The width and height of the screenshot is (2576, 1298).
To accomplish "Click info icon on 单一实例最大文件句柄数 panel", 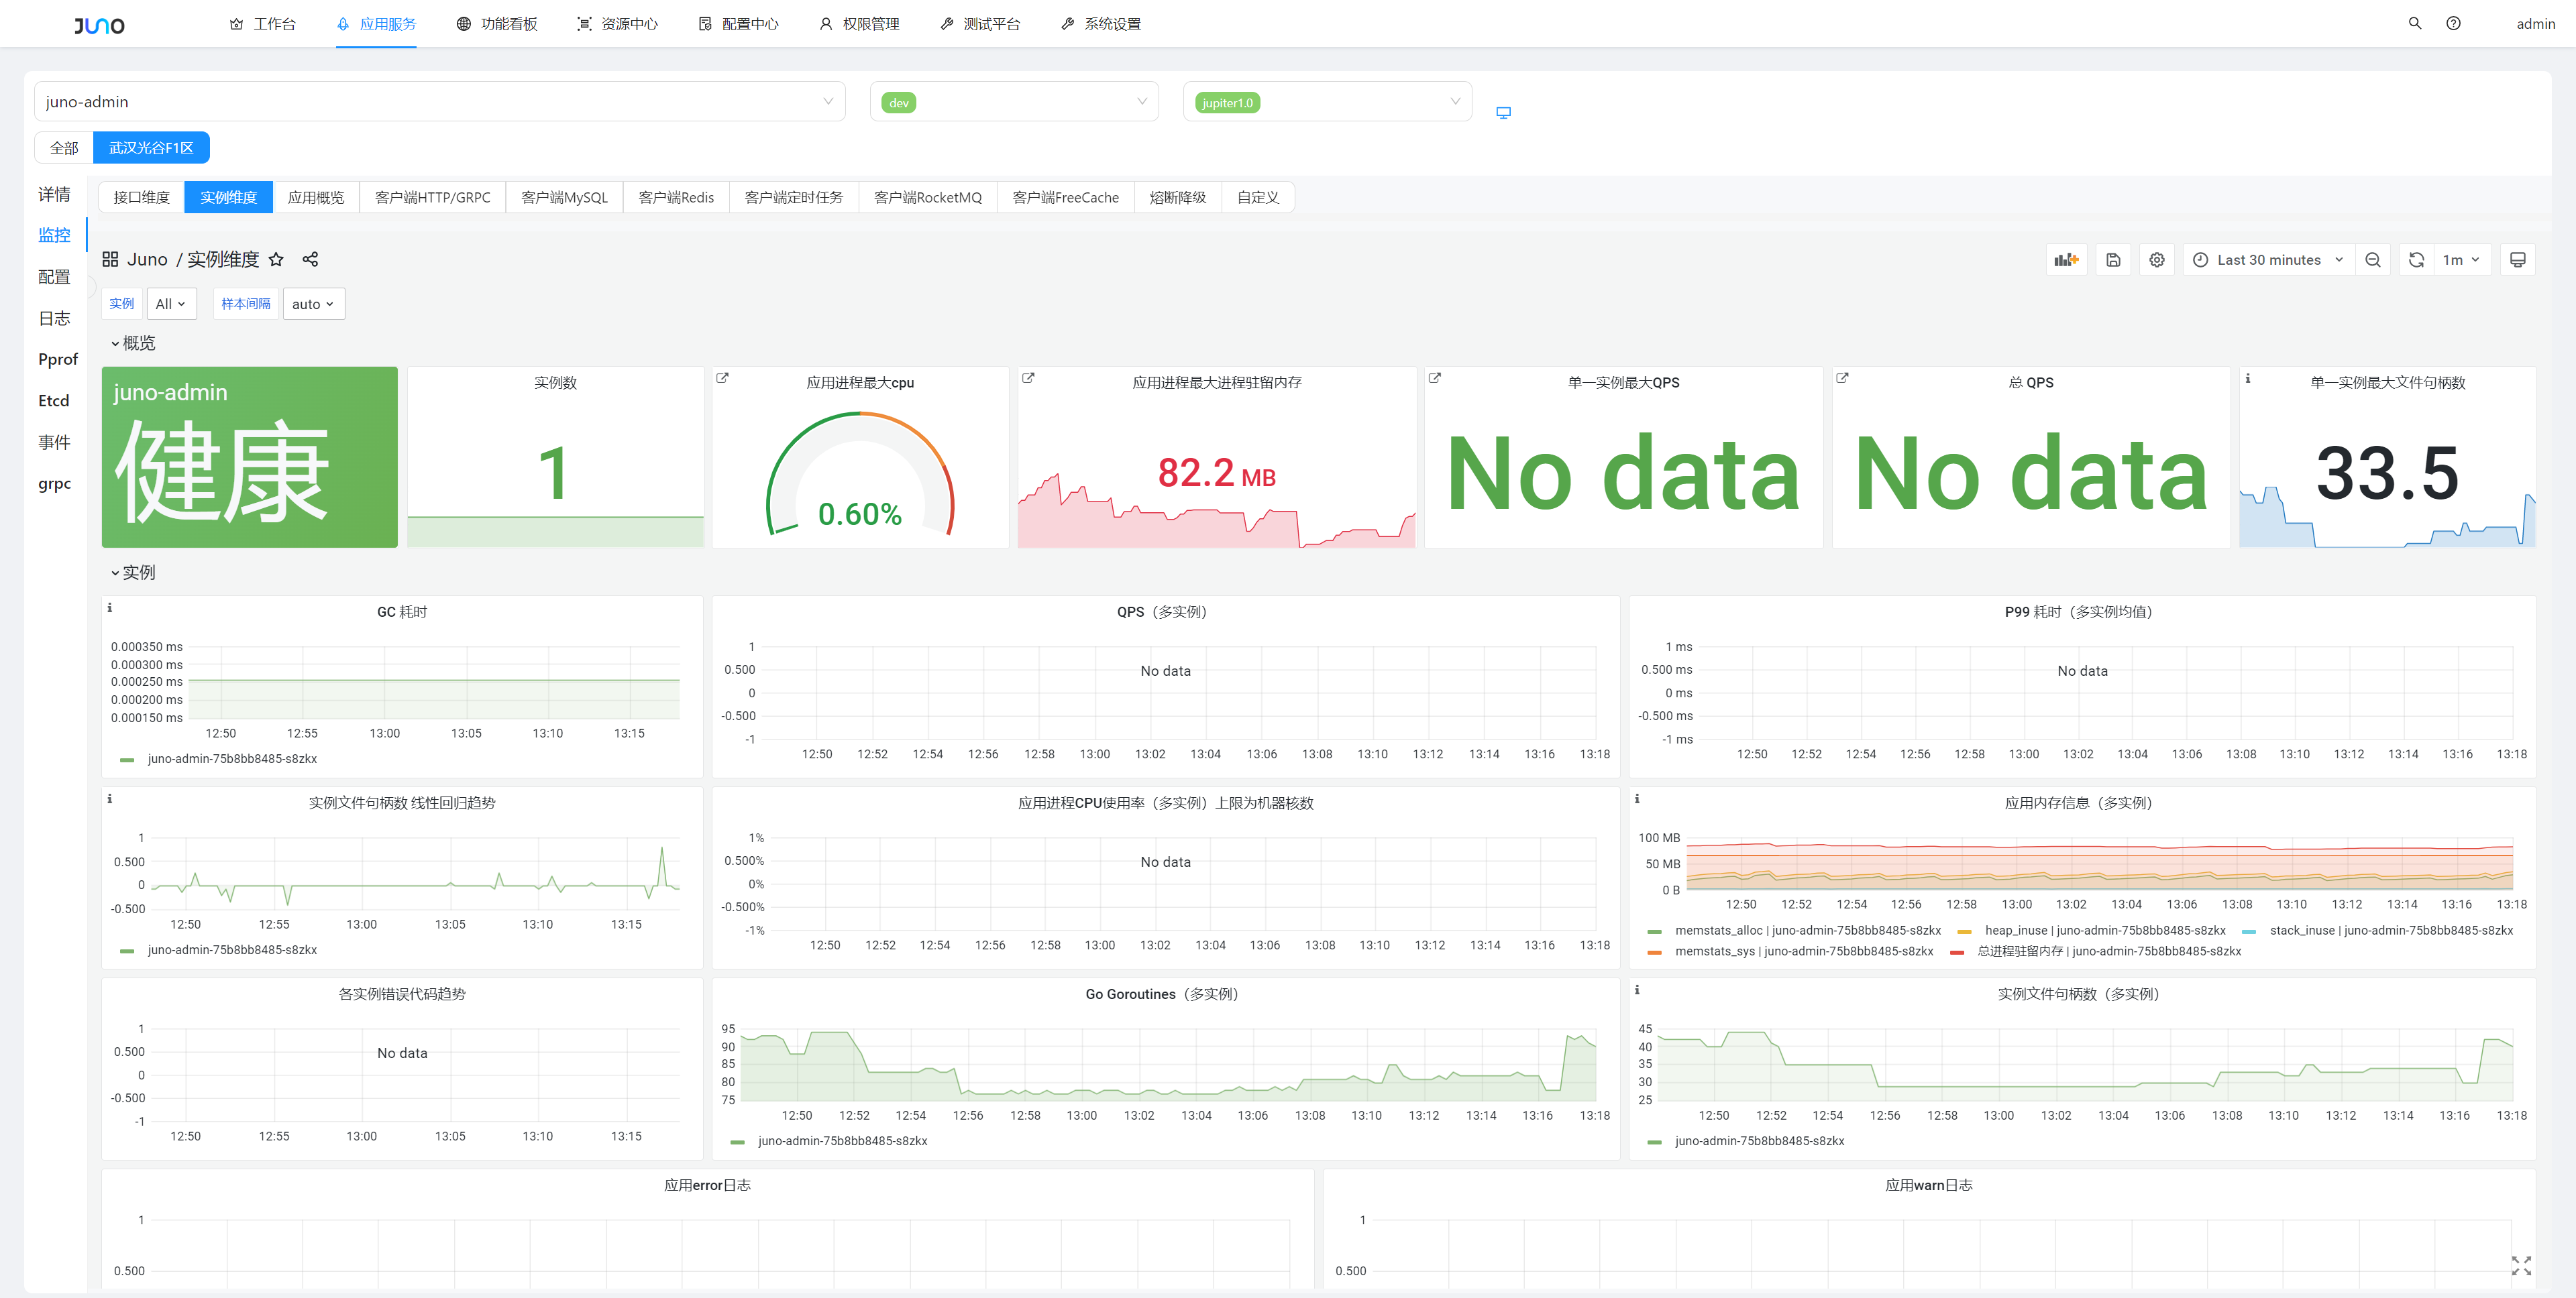I will click(x=2248, y=379).
